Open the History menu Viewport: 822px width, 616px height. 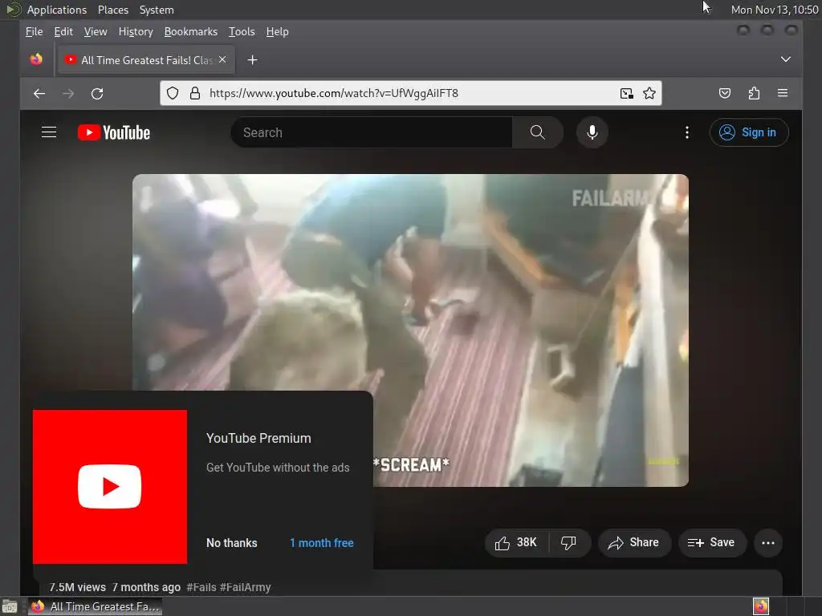[136, 32]
